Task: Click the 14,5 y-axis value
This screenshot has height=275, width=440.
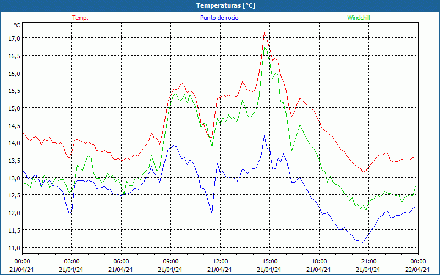Action: pyautogui.click(x=14, y=125)
